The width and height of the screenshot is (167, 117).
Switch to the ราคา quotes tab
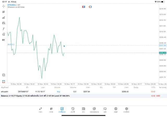pyautogui.click(x=40, y=110)
